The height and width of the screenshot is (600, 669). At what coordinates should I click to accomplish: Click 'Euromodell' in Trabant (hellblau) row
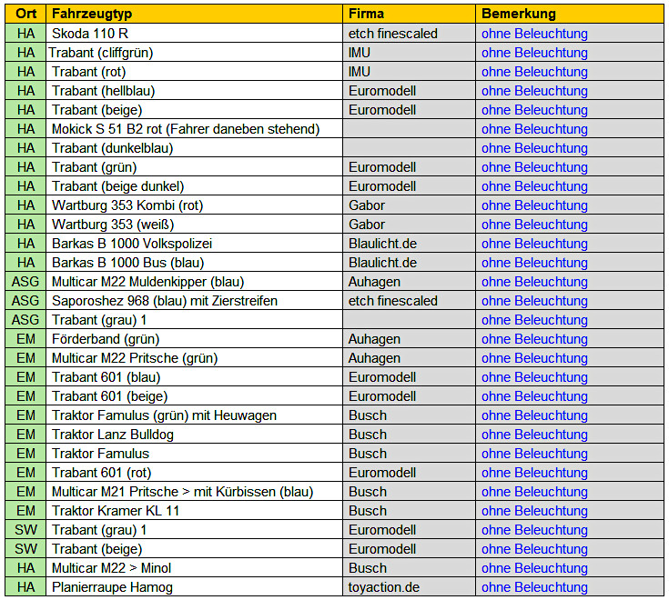(x=382, y=91)
